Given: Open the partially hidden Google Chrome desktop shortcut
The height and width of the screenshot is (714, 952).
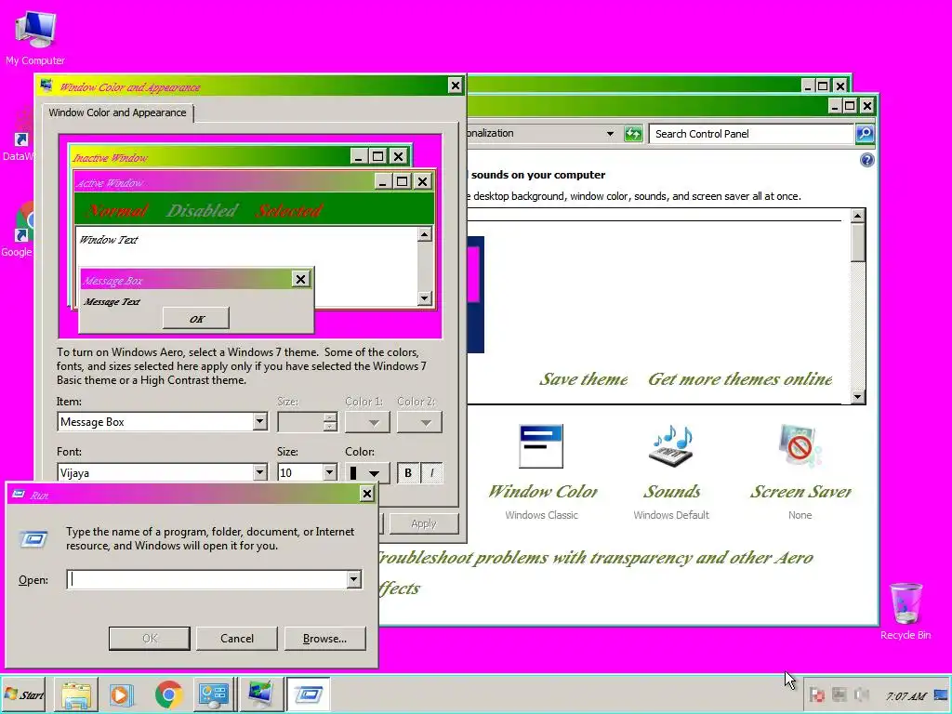Looking at the screenshot, I should [20, 228].
